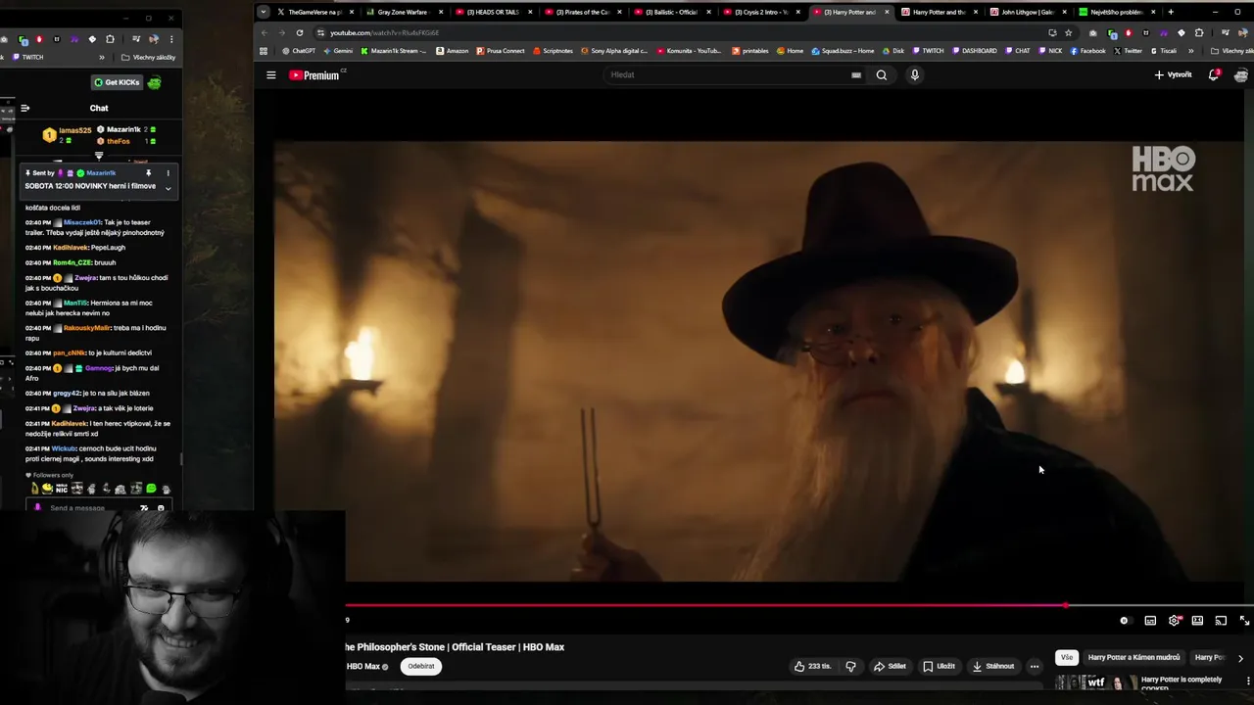Image resolution: width=1254 pixels, height=705 pixels.
Task: Switch to John Lithgow tab
Action: pyautogui.click(x=1028, y=12)
